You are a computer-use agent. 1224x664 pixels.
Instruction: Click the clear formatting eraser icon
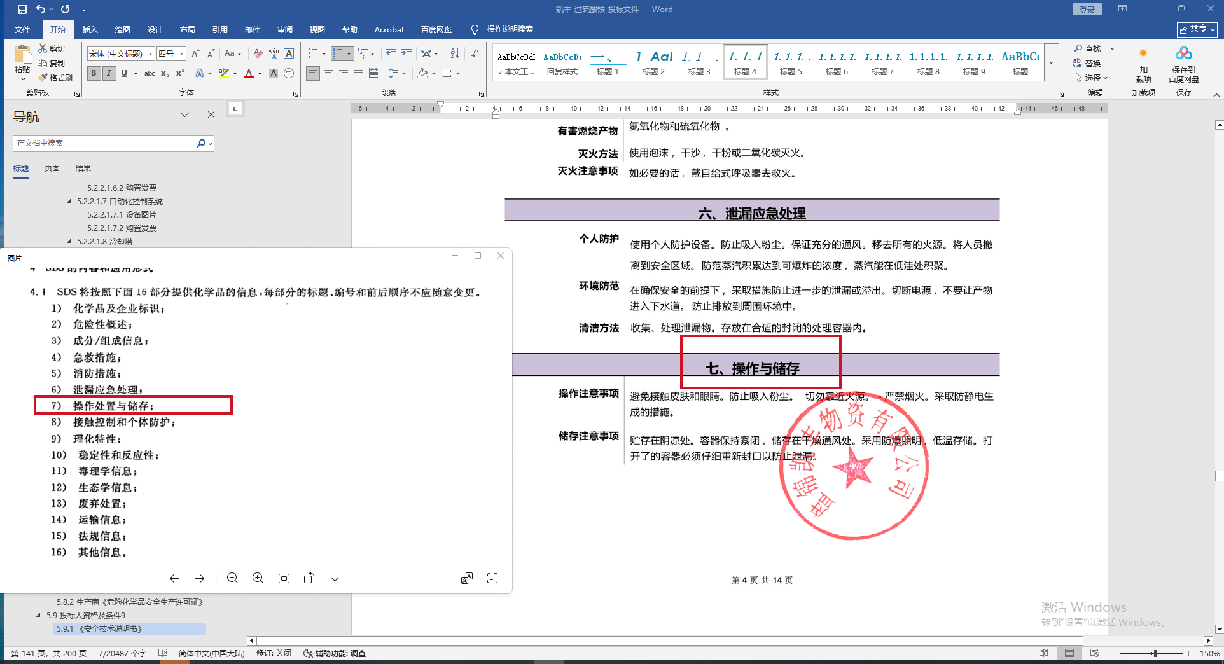coord(258,54)
